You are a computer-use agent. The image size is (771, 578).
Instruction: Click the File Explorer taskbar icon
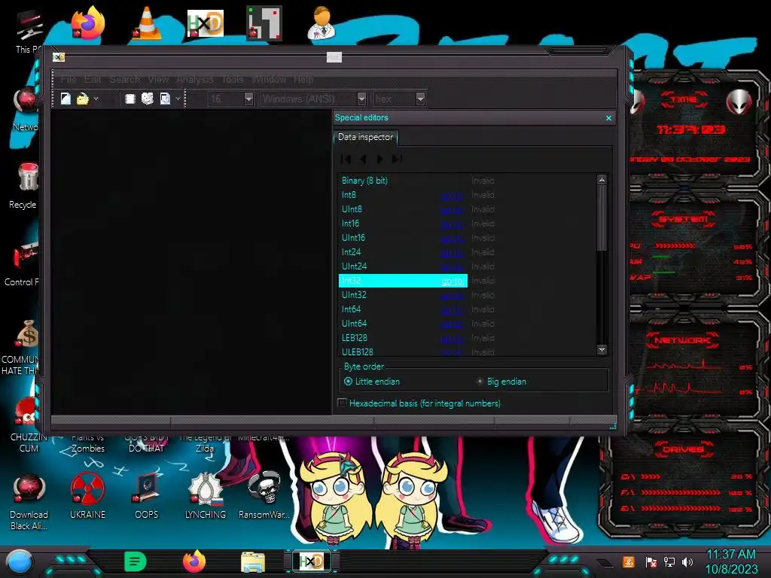pyautogui.click(x=253, y=561)
